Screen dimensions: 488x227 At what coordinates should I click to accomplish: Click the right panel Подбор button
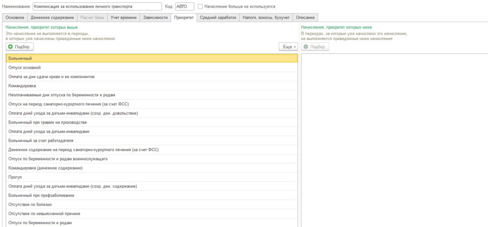point(315,47)
